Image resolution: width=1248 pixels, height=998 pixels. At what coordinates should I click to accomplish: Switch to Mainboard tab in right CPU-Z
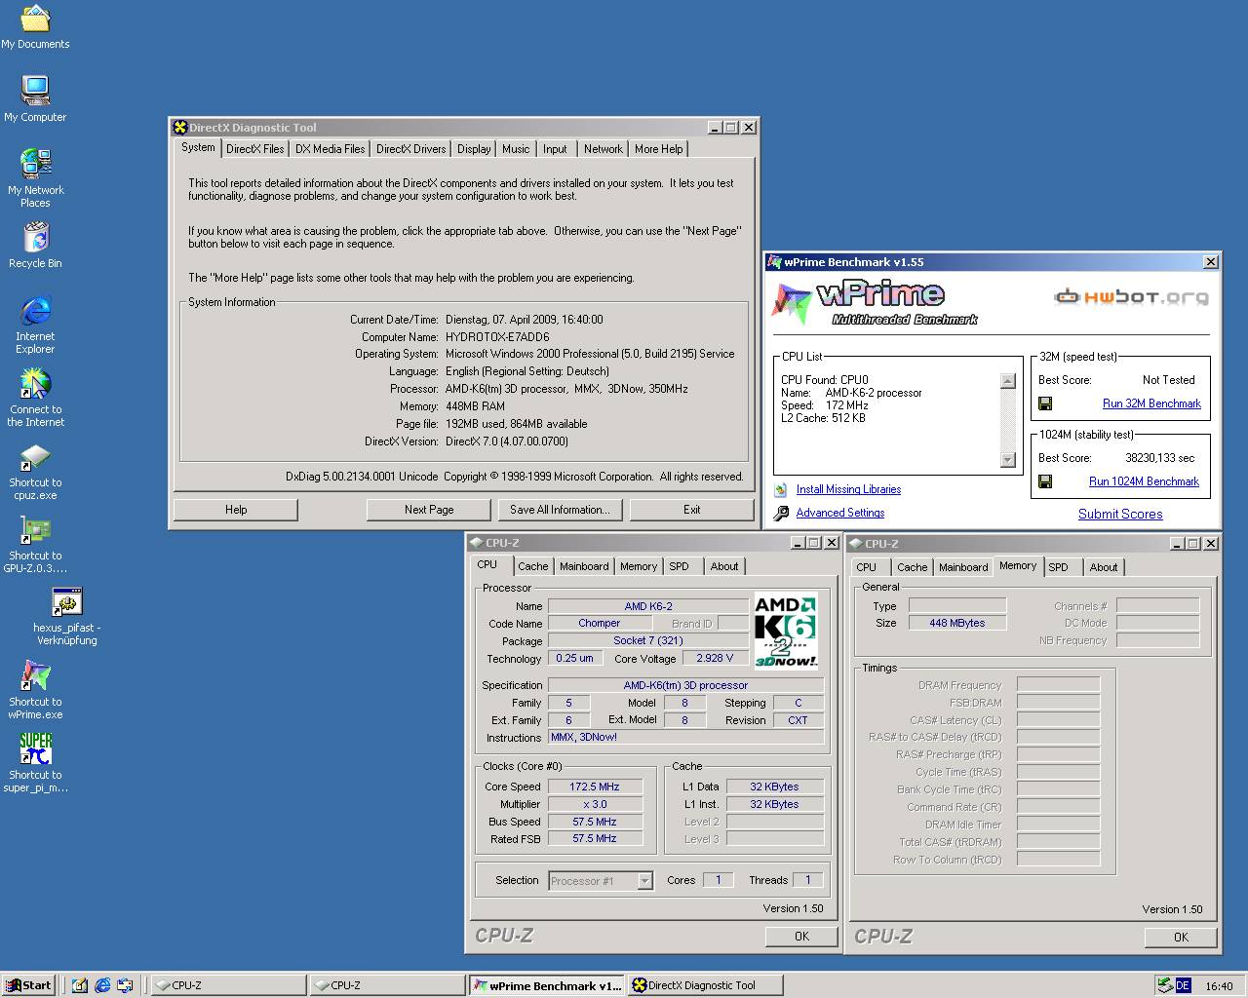click(x=963, y=567)
